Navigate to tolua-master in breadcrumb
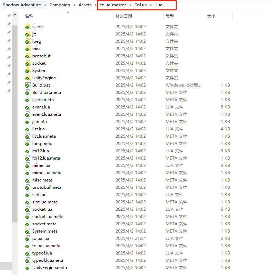The width and height of the screenshot is (270, 275). pyautogui.click(x=113, y=5)
